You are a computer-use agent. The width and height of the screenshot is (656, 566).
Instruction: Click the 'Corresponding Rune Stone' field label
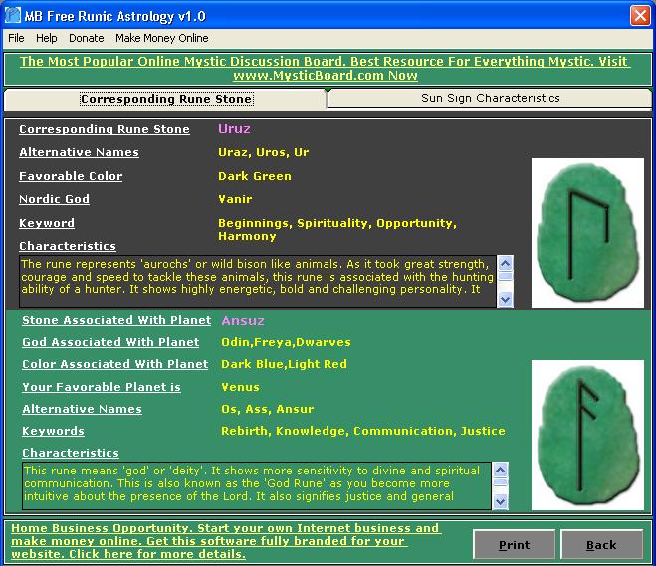coord(105,129)
